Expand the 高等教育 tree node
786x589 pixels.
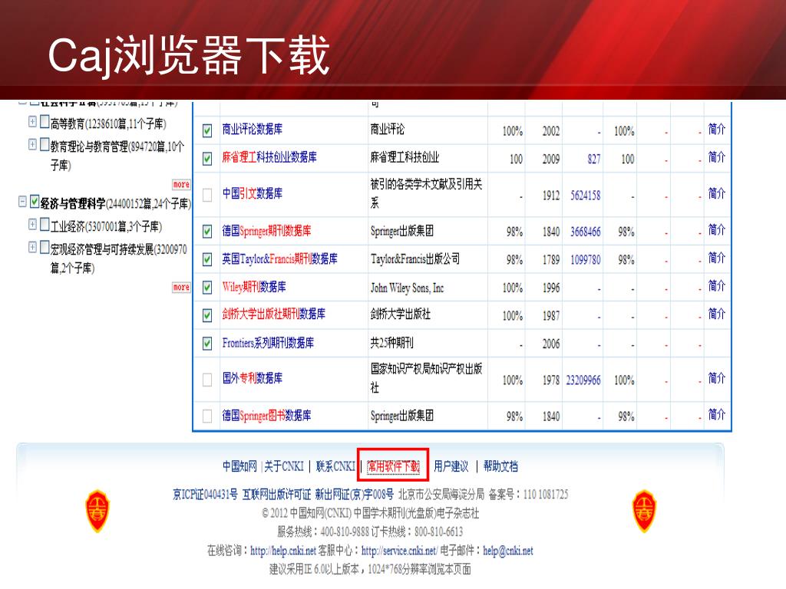[x=32, y=121]
